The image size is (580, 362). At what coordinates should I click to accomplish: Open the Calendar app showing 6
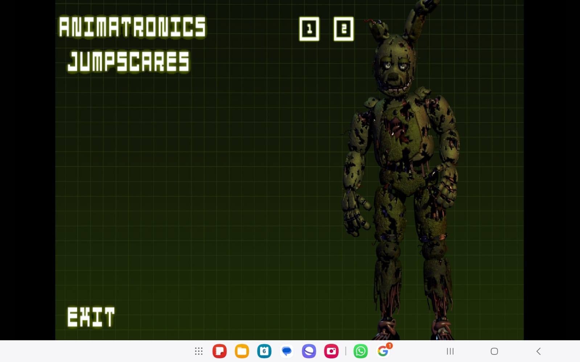[x=264, y=351]
